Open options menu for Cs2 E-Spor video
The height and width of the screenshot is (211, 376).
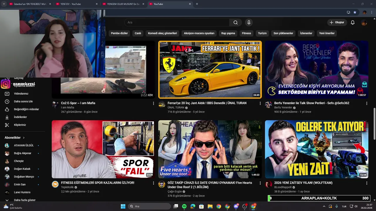click(x=153, y=103)
